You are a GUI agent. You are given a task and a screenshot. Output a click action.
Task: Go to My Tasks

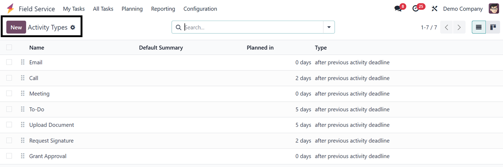click(x=74, y=9)
